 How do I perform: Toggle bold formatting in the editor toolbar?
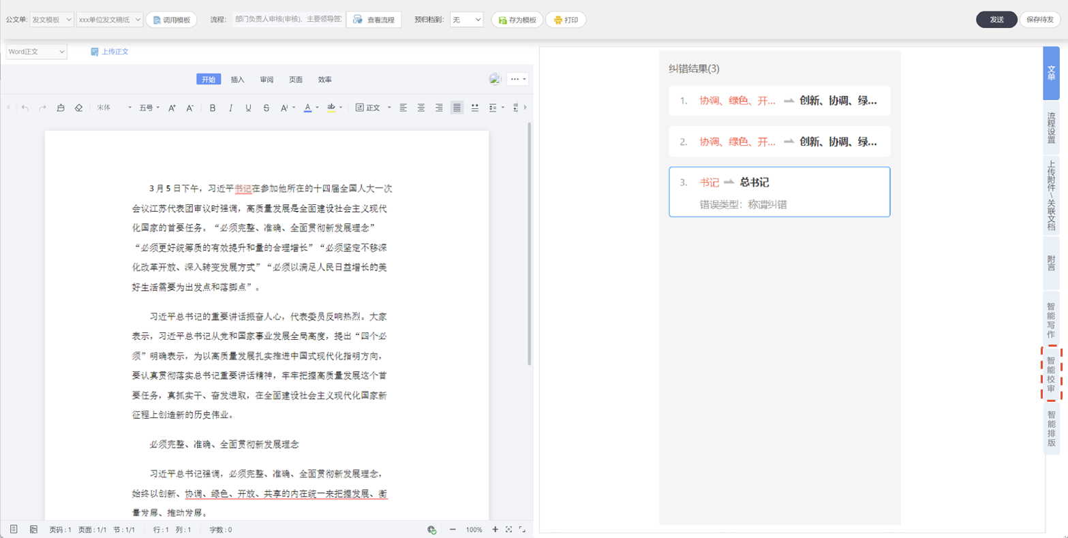(x=213, y=108)
